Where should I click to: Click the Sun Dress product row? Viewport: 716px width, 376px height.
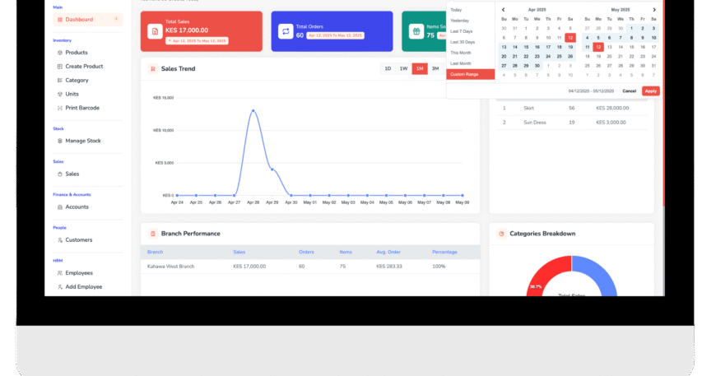(x=571, y=123)
